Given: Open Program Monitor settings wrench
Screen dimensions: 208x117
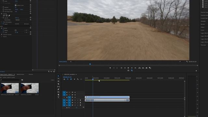Looking at the screenshot, I should click(187, 61).
